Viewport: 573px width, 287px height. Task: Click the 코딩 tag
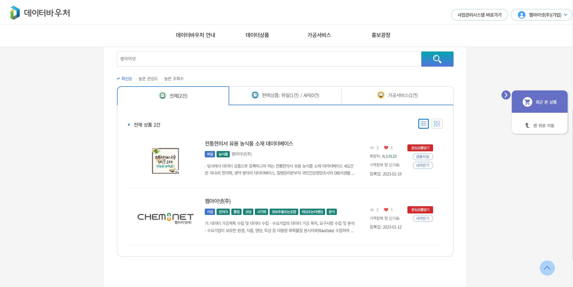point(248,212)
